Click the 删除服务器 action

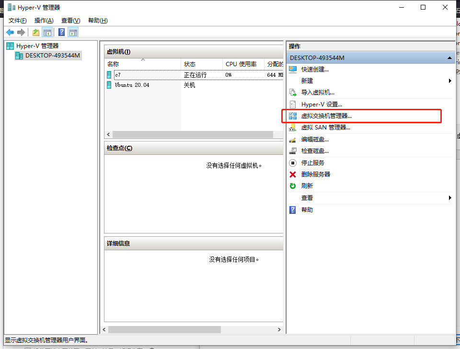pyautogui.click(x=316, y=174)
